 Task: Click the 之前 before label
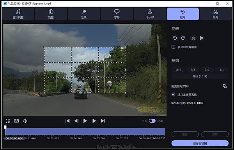144,121
